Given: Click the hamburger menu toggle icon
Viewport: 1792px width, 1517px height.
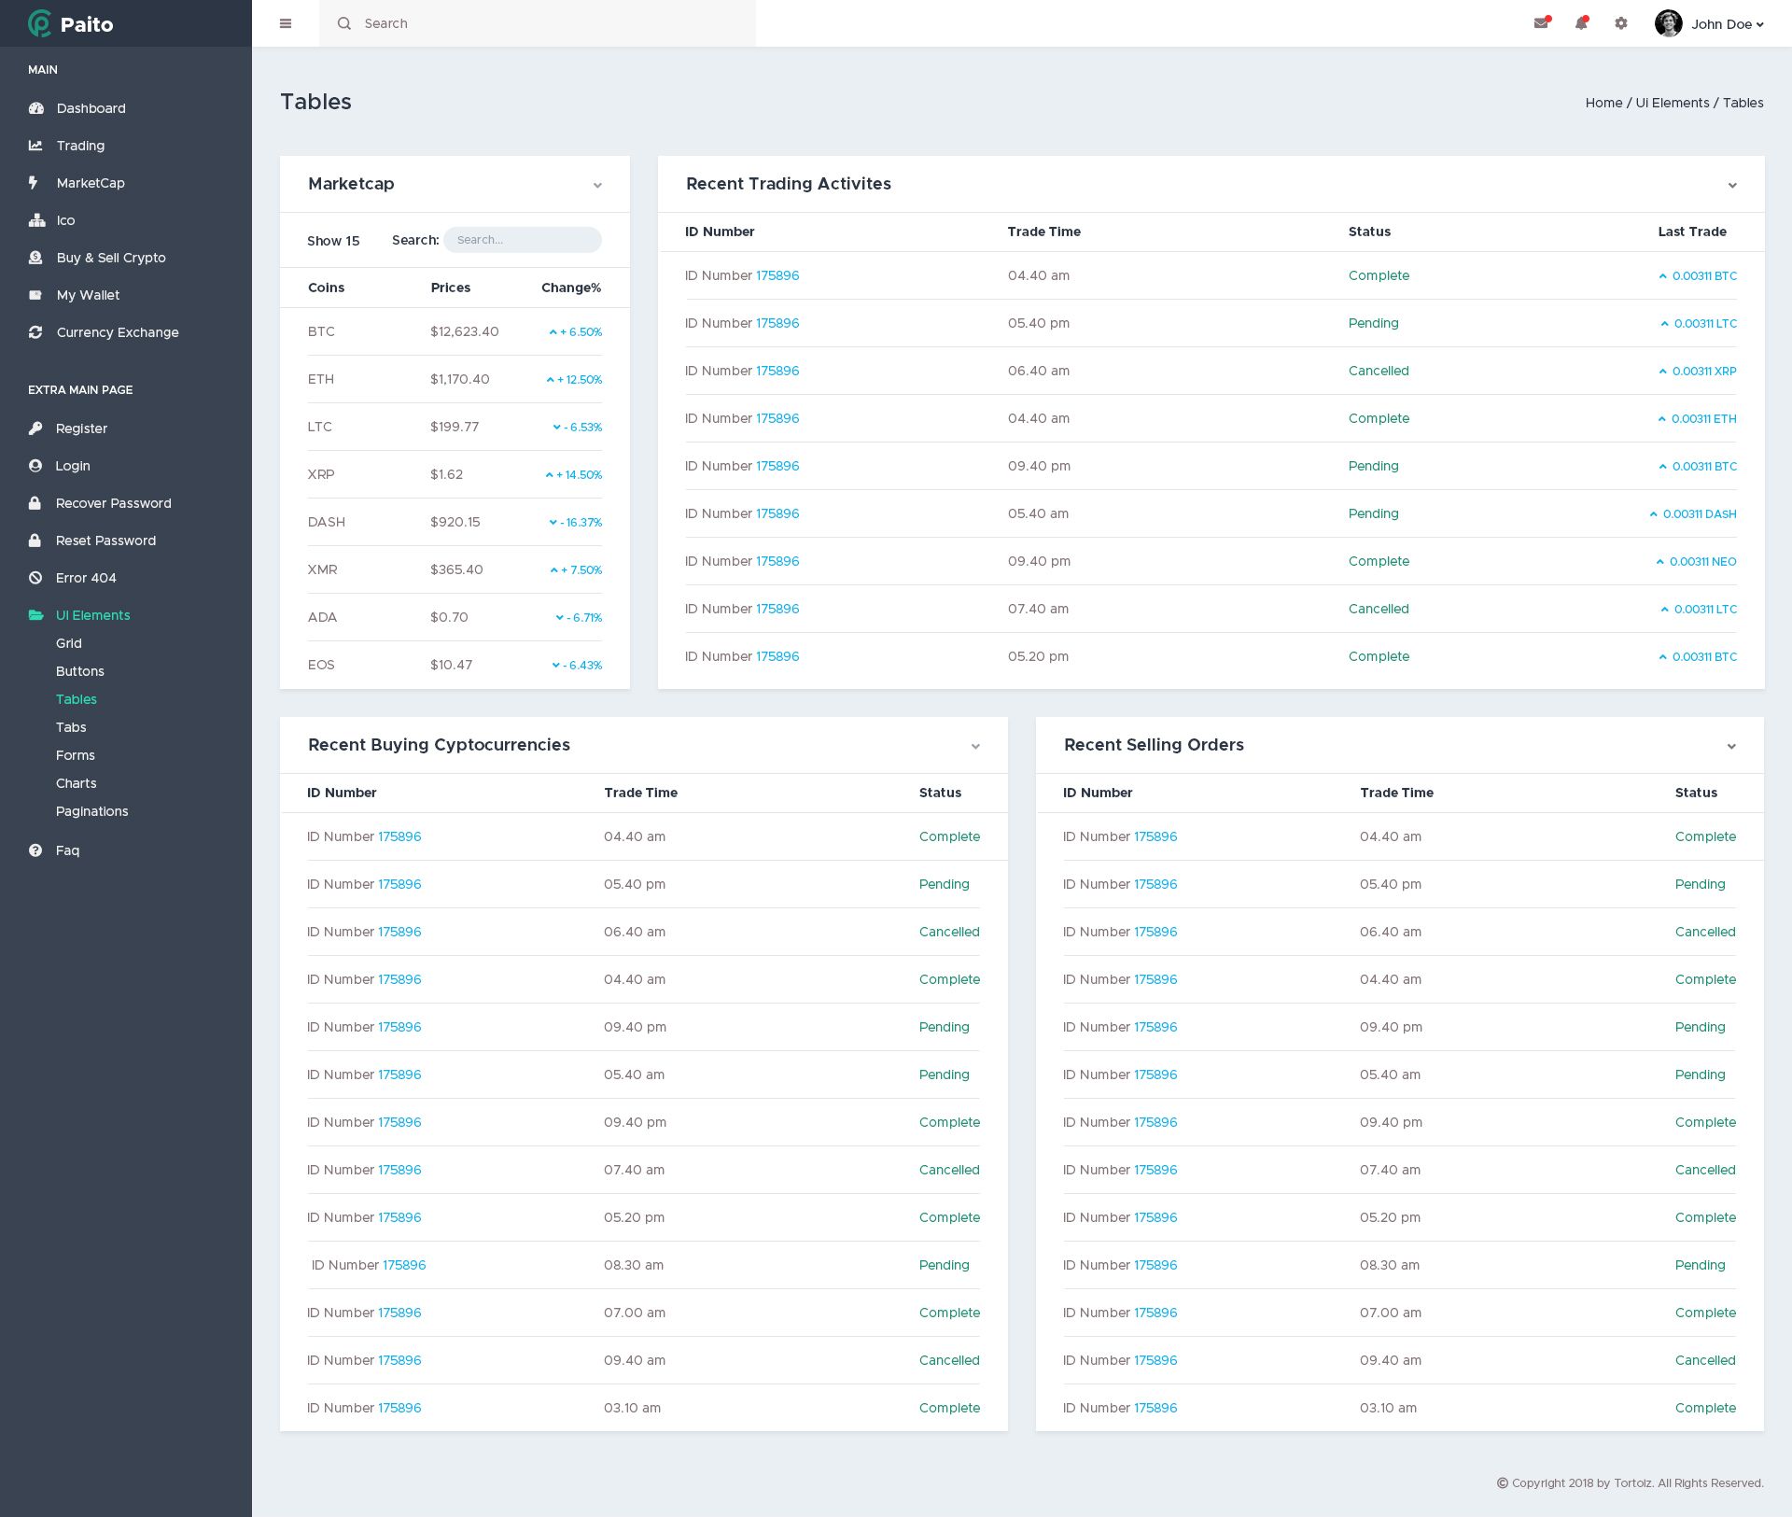Looking at the screenshot, I should [x=286, y=23].
